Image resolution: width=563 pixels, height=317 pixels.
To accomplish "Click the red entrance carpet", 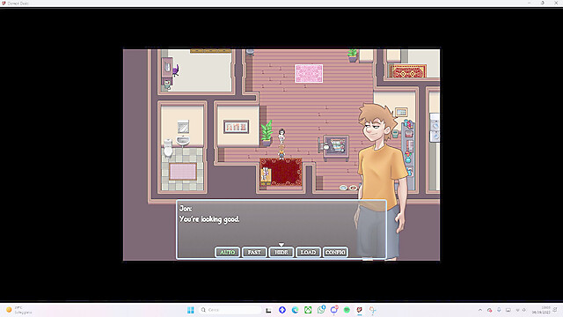I will click(x=281, y=173).
